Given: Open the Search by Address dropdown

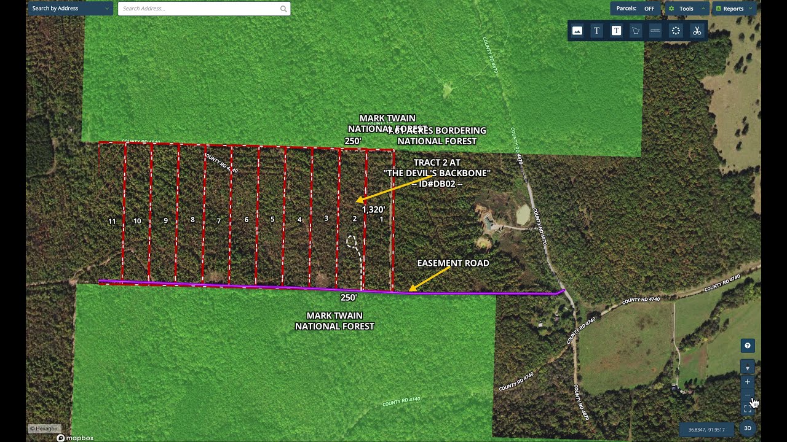Looking at the screenshot, I should click(x=69, y=9).
